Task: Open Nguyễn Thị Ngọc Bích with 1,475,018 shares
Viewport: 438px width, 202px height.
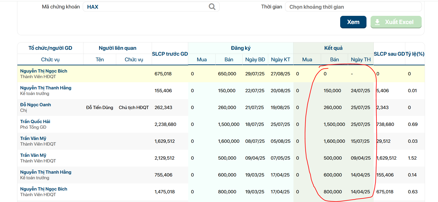Action: (44, 189)
